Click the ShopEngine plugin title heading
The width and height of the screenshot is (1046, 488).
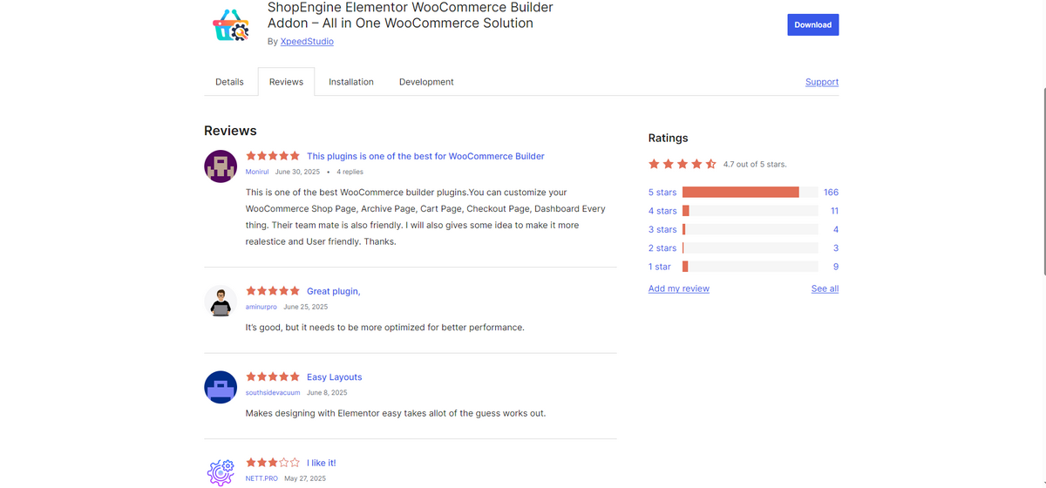(x=411, y=15)
